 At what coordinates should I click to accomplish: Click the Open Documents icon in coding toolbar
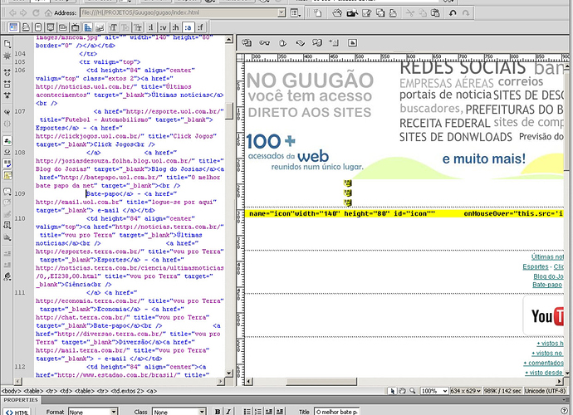click(7, 44)
